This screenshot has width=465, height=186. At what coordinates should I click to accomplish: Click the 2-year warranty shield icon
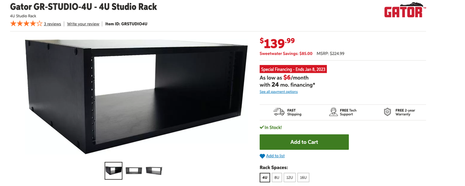387,112
